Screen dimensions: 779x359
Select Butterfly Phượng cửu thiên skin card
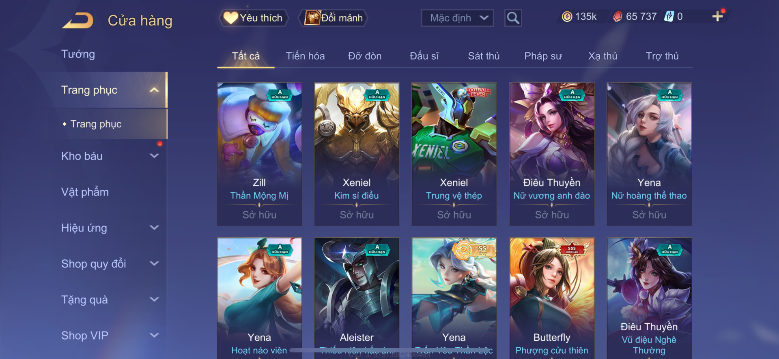coord(552,298)
